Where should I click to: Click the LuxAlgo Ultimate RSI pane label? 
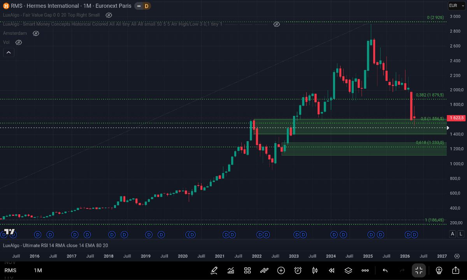pyautogui.click(x=56, y=245)
